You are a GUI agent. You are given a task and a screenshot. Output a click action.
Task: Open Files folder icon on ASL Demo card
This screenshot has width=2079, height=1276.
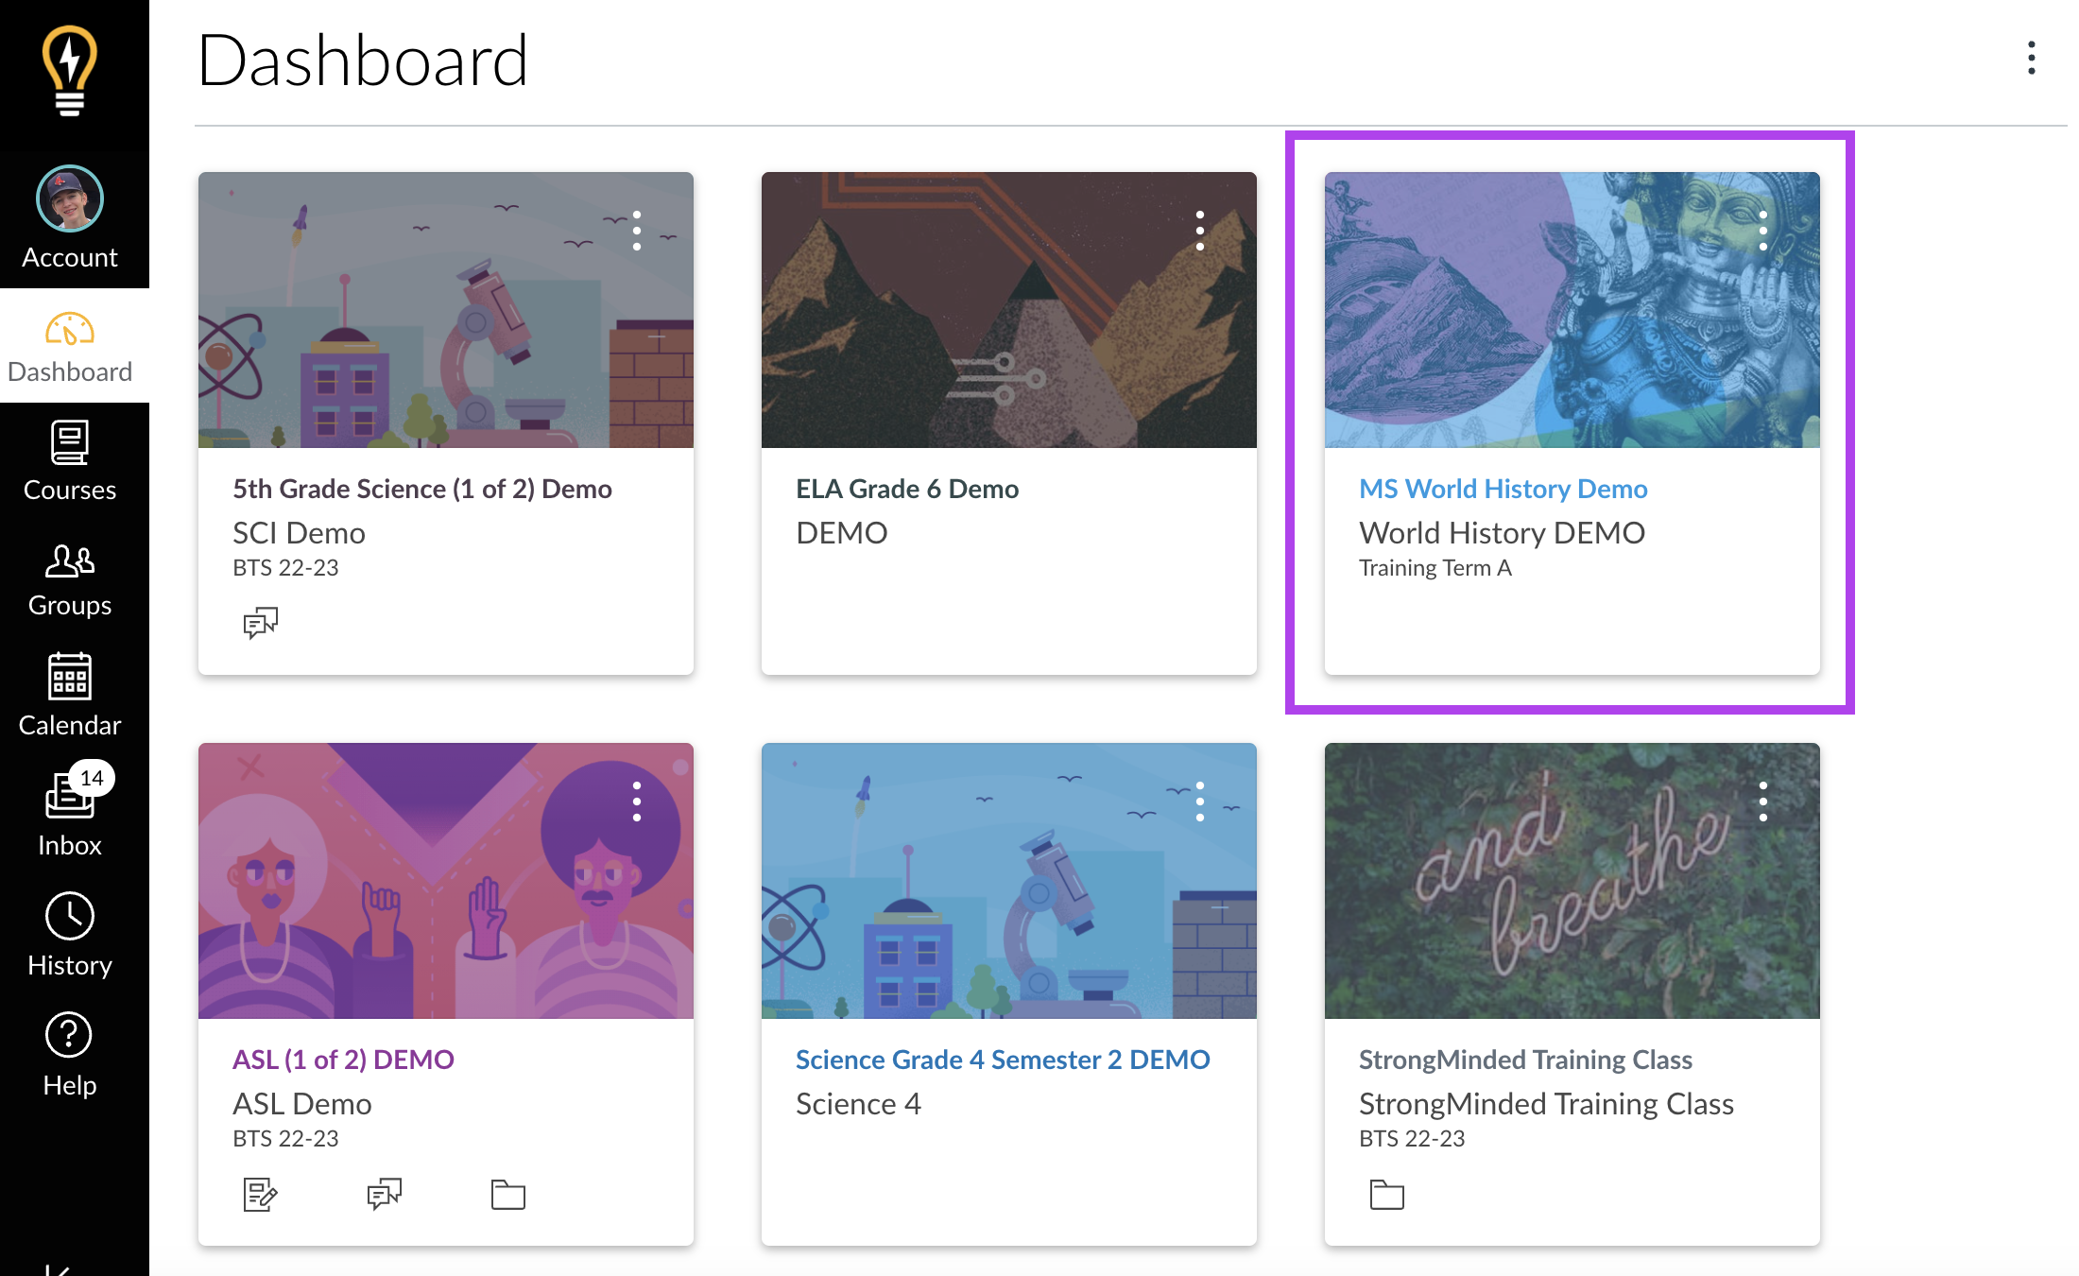coord(508,1195)
